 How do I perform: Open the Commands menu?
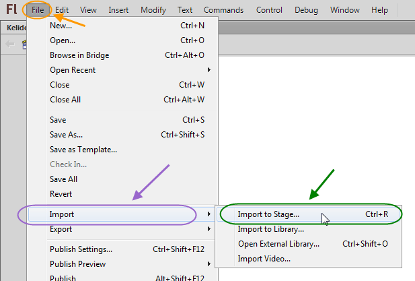pos(223,10)
